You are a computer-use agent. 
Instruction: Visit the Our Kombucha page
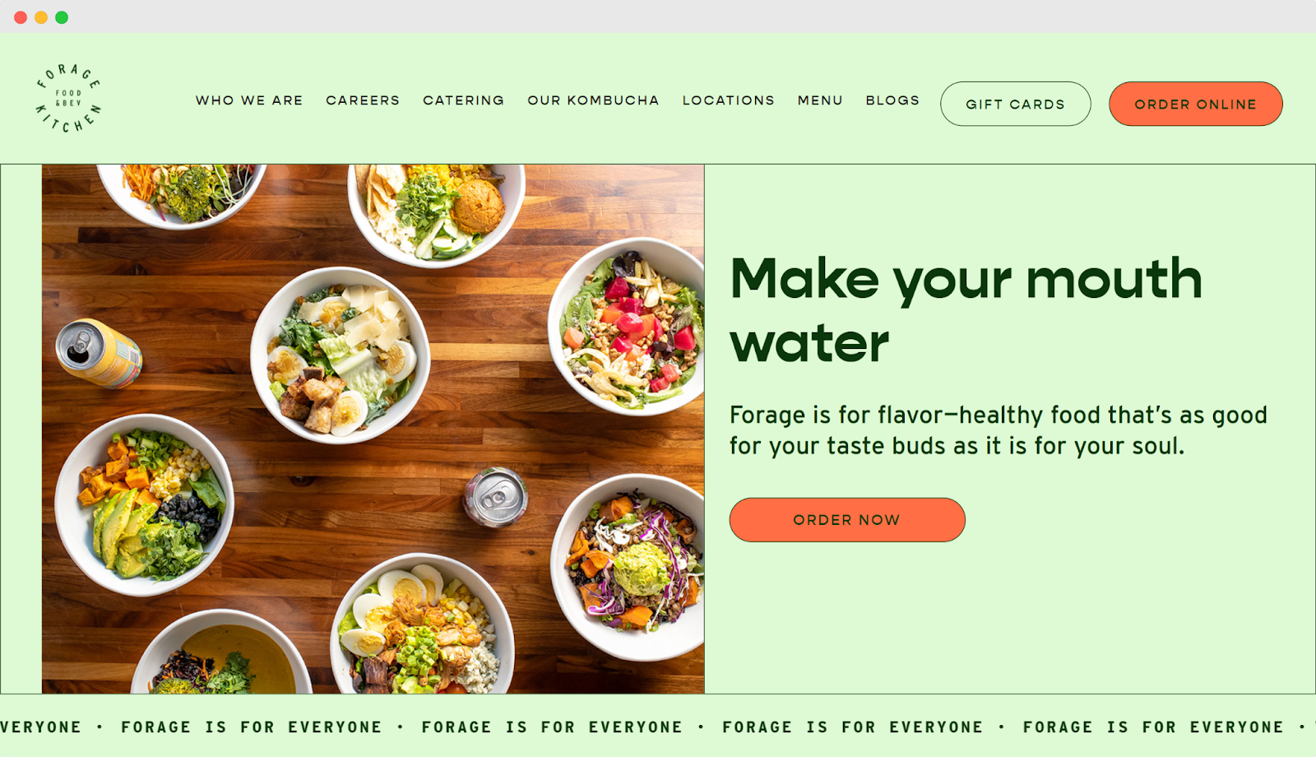(x=593, y=100)
